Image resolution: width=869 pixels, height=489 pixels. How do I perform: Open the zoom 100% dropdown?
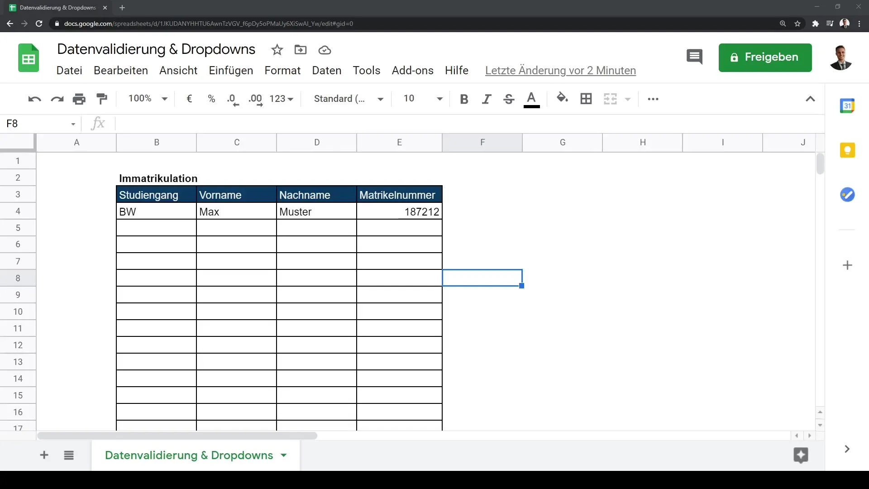[x=148, y=99]
